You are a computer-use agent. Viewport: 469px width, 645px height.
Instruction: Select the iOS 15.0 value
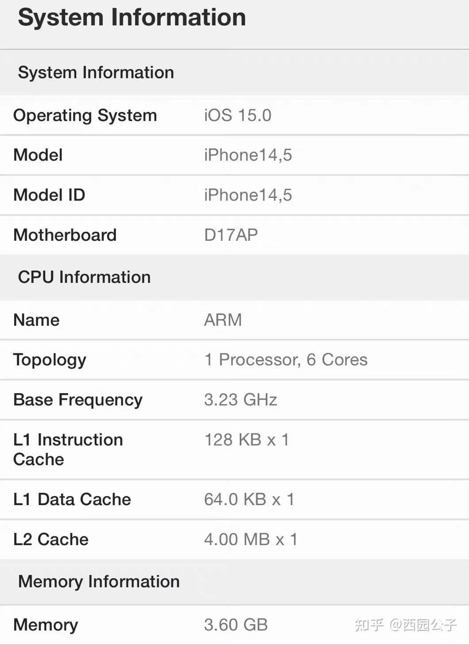[238, 116]
